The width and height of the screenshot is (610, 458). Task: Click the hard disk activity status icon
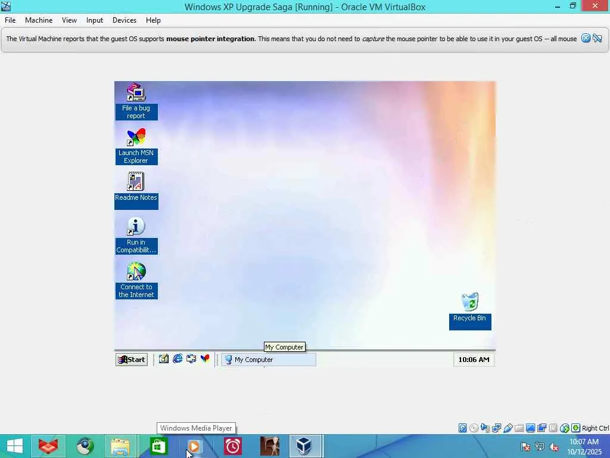point(462,428)
